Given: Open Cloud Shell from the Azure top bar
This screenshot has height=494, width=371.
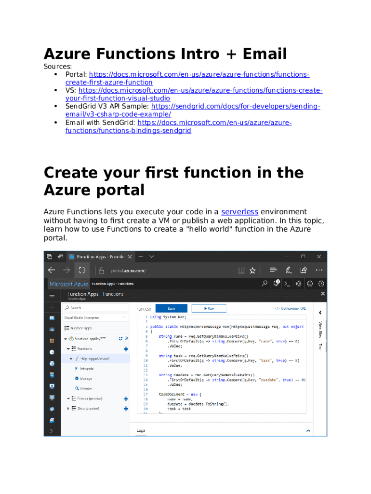Looking at the screenshot, I should pyautogui.click(x=287, y=284).
